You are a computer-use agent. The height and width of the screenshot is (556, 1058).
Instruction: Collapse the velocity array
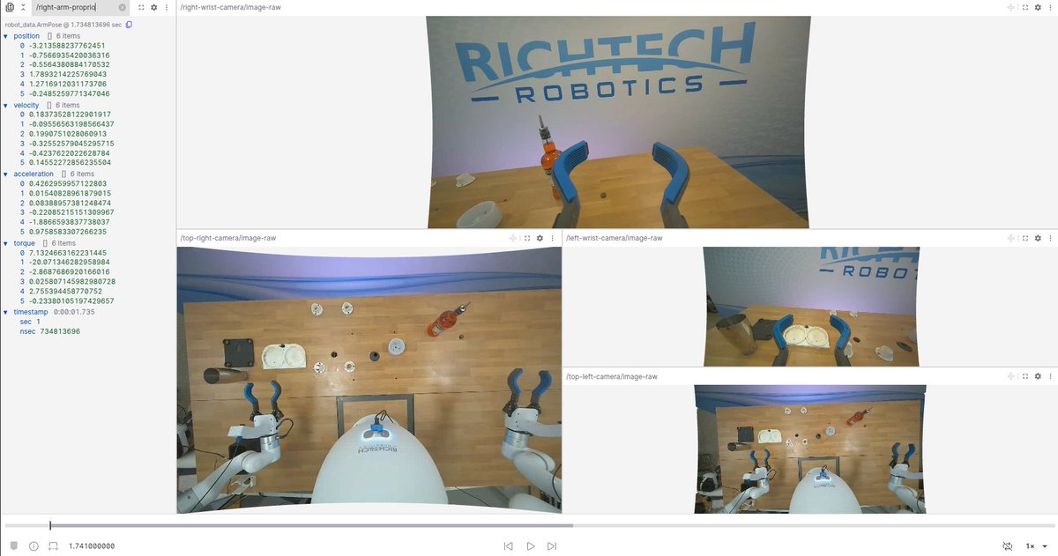tap(5, 105)
